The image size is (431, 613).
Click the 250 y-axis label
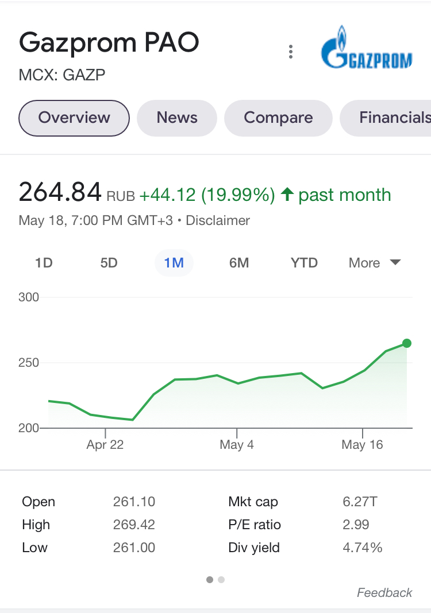[29, 362]
